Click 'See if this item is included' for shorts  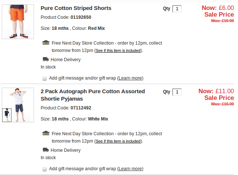[x=118, y=50]
